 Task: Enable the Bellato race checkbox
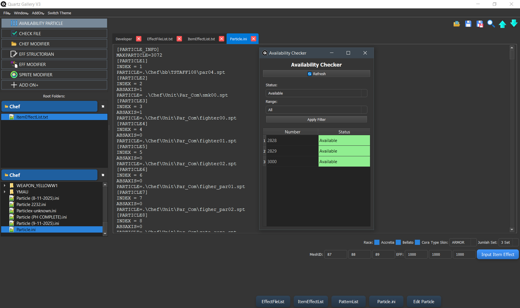click(398, 242)
